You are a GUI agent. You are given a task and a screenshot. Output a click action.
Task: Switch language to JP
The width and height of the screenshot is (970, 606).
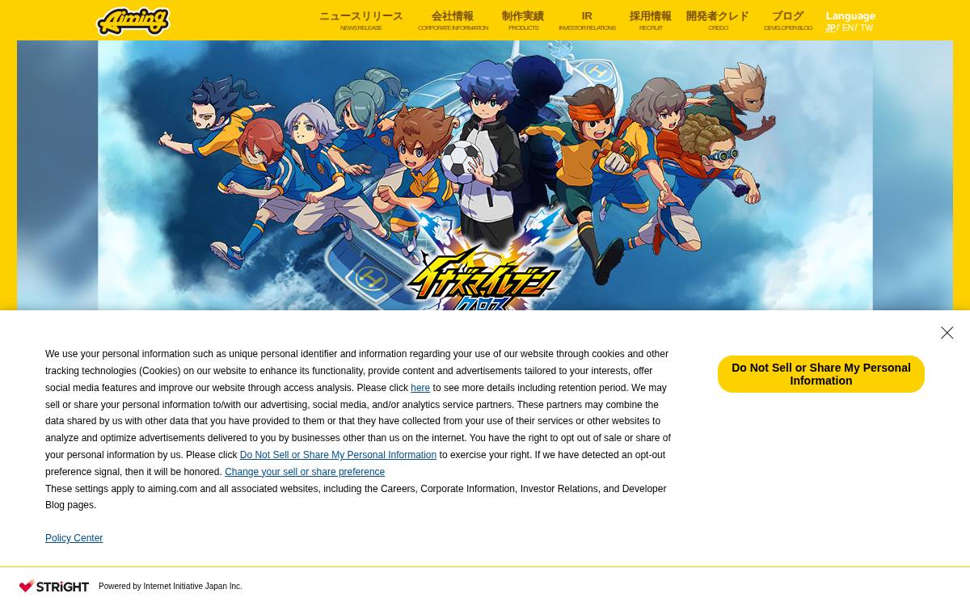[830, 27]
